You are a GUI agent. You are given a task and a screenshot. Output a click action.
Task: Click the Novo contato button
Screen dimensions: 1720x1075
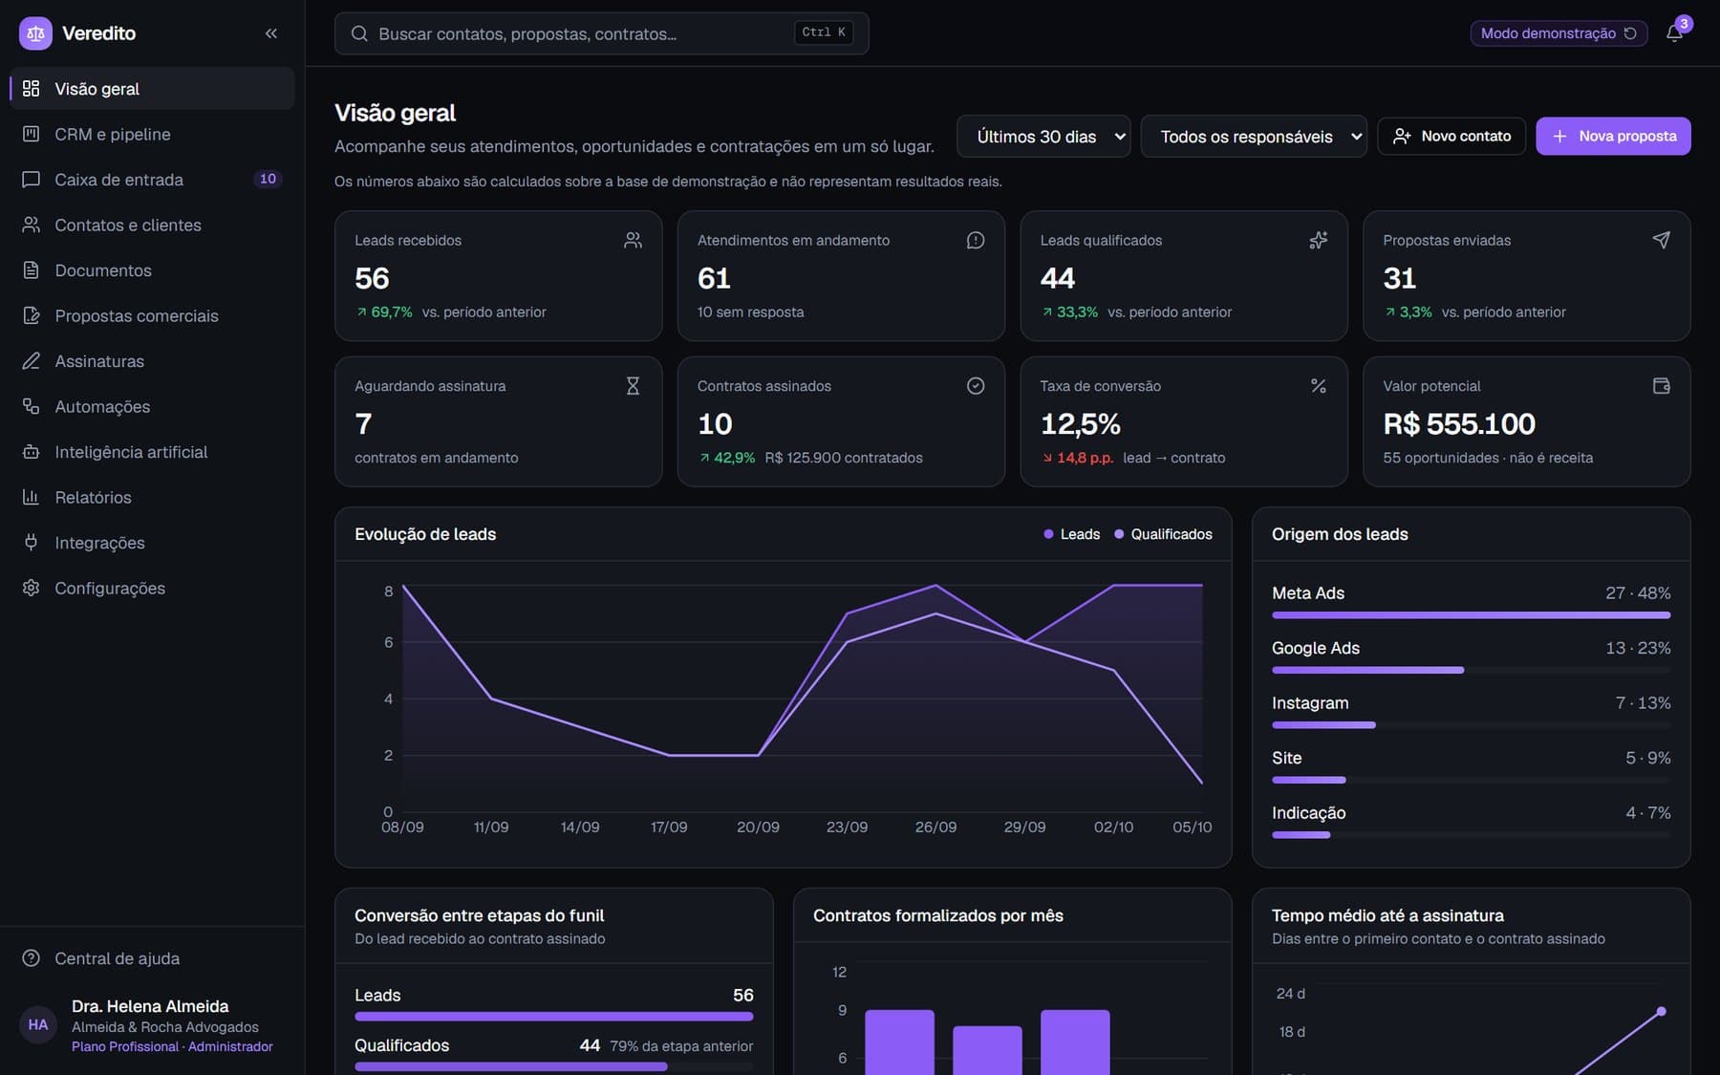[x=1451, y=137]
